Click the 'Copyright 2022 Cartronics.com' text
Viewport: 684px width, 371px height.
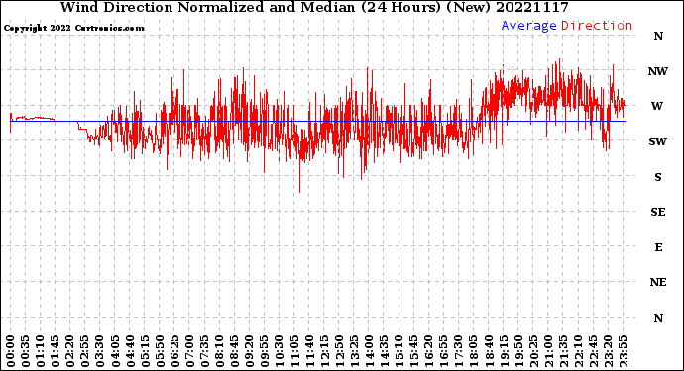pyautogui.click(x=73, y=28)
